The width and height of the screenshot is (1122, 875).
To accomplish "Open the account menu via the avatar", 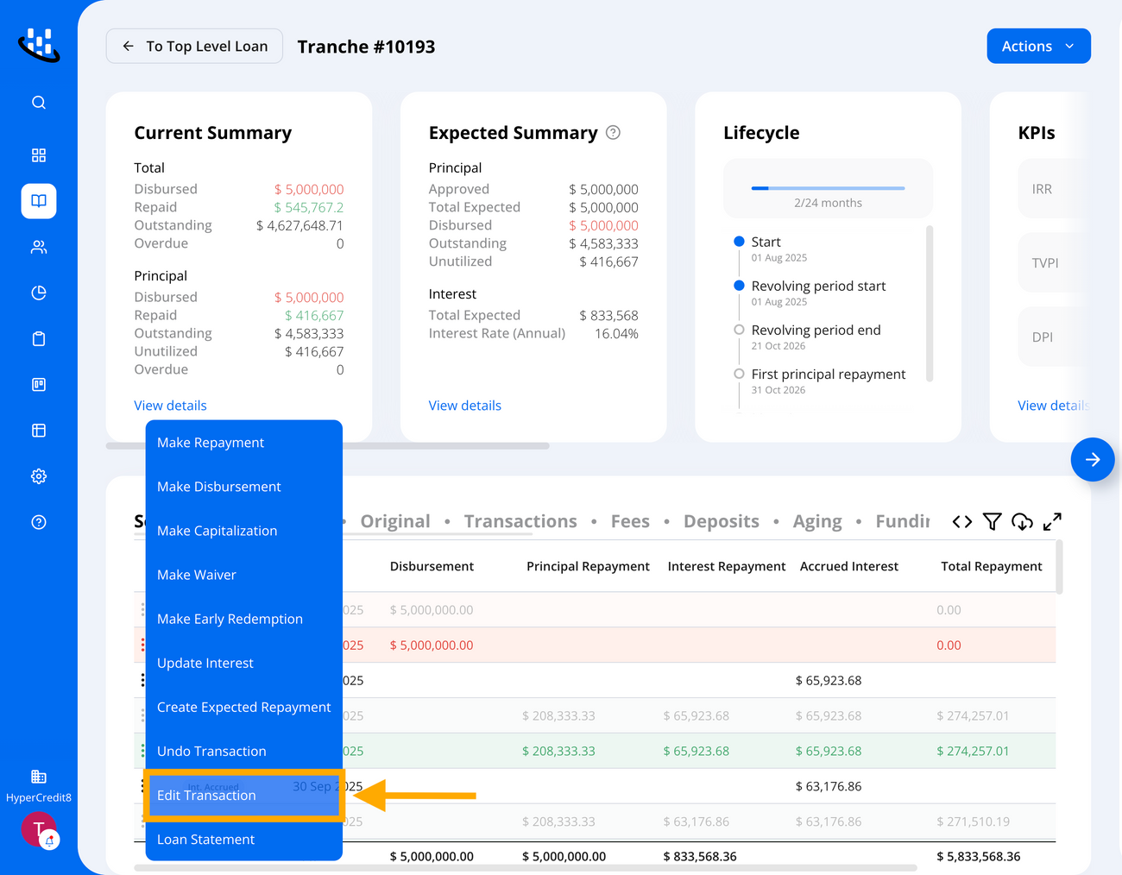I will click(x=38, y=829).
